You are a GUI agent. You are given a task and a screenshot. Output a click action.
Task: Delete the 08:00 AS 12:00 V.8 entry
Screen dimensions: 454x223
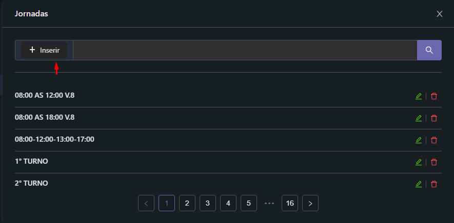434,96
